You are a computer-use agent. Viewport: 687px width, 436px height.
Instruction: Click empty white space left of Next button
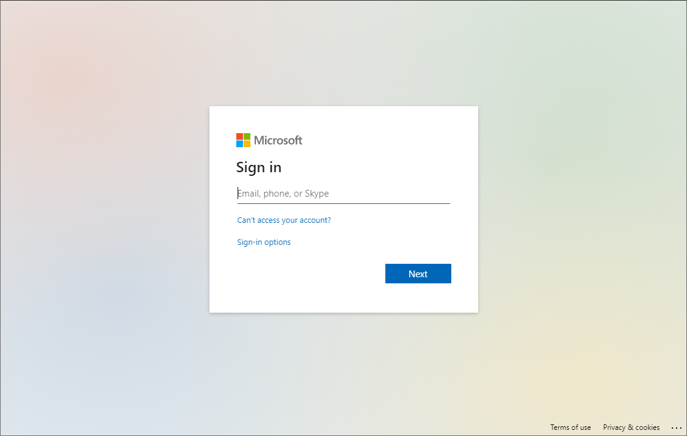pos(305,274)
